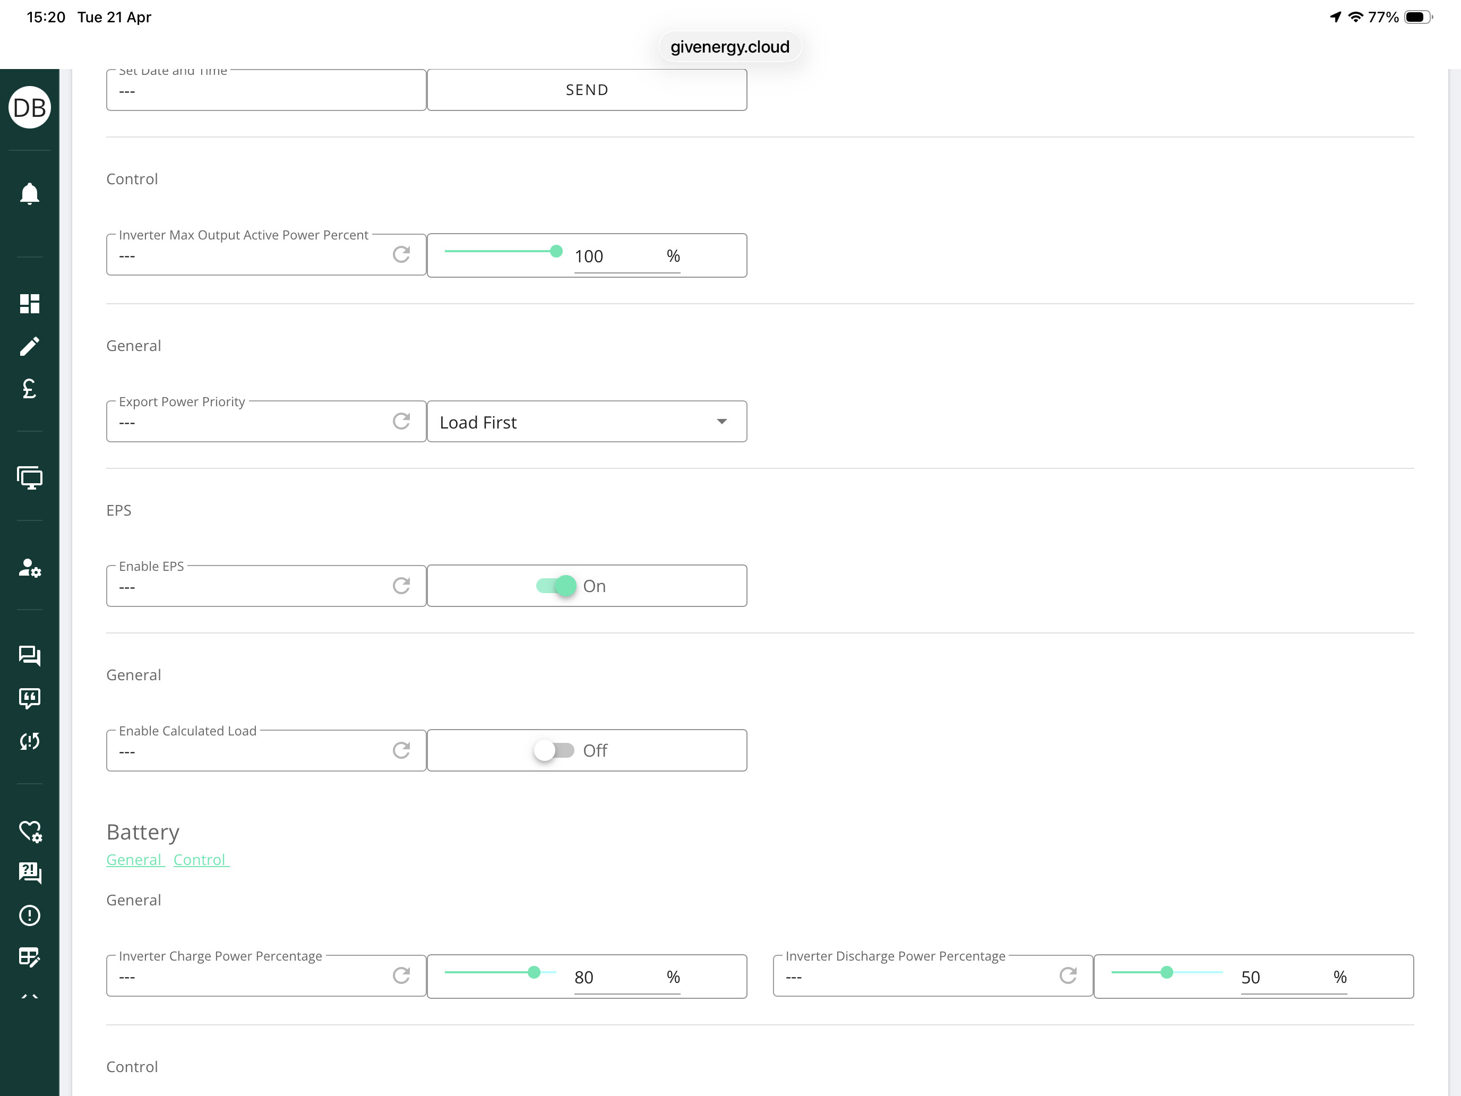Screen dimensions: 1461x1096
Task: Refresh the Enable EPS reading
Action: [x=401, y=585]
